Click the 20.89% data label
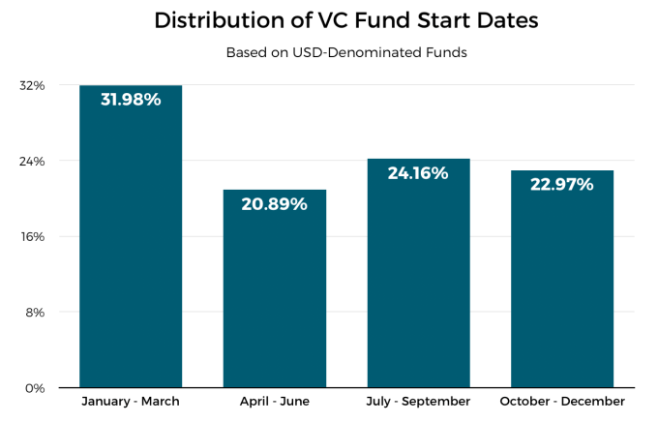658x423 pixels. click(275, 203)
